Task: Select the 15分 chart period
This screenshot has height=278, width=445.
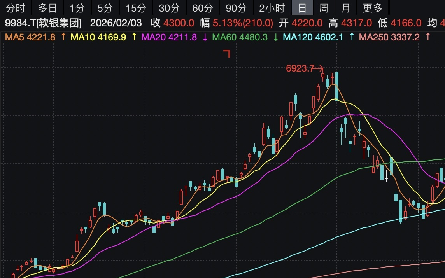Action: [x=135, y=8]
